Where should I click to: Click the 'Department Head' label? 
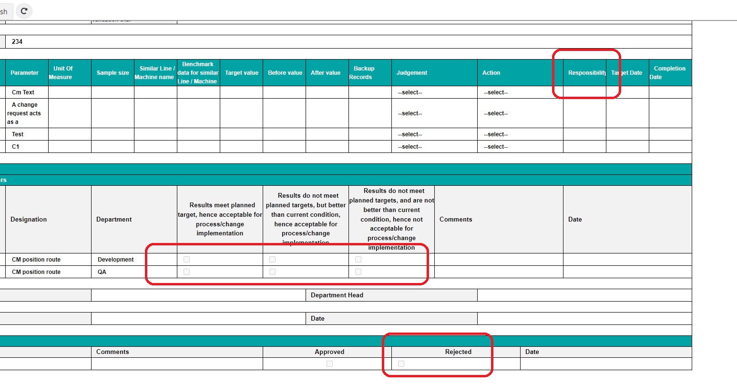(337, 295)
